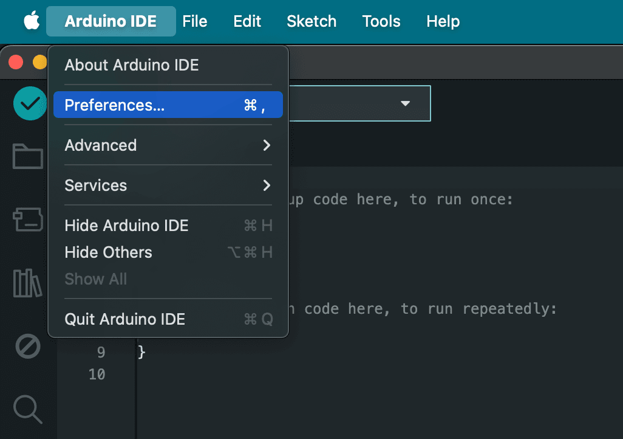The width and height of the screenshot is (623, 439).
Task: Click line number 9 in gutter
Action: pos(101,353)
